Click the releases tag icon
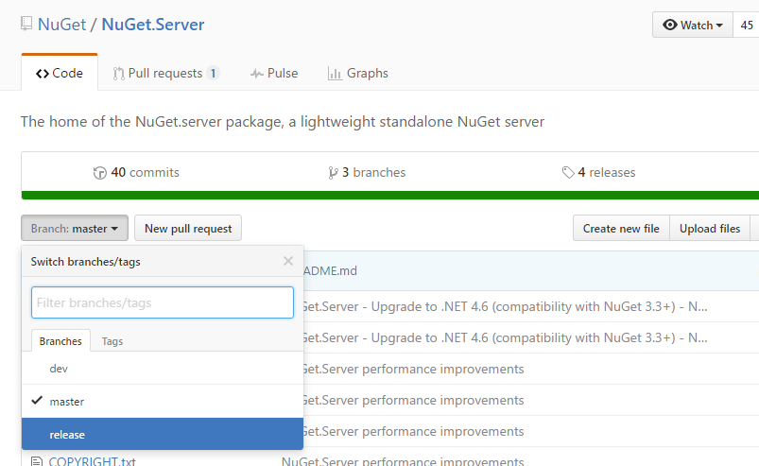This screenshot has height=466, width=759. [567, 173]
